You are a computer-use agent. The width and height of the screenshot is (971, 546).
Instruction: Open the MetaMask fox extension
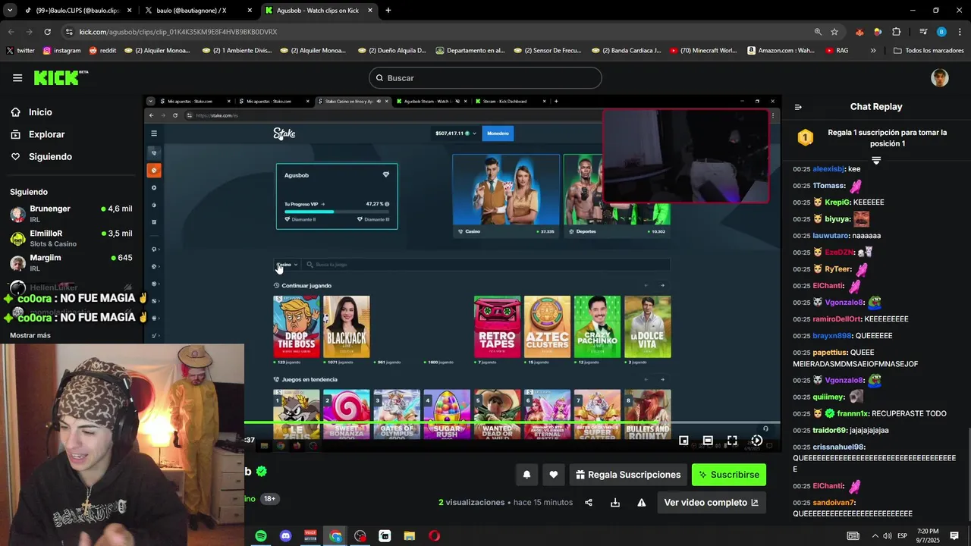pyautogui.click(x=859, y=32)
